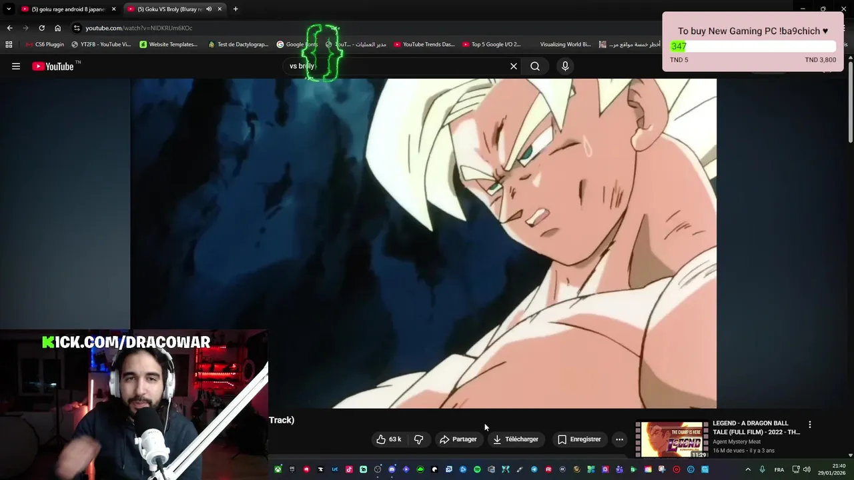Open the apps grid in bookmarks bar
The height and width of the screenshot is (480, 854).
tap(9, 45)
